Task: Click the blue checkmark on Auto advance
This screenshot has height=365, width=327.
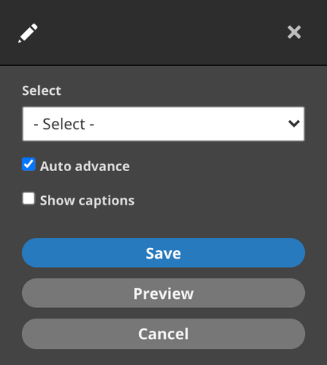Action: tap(29, 164)
